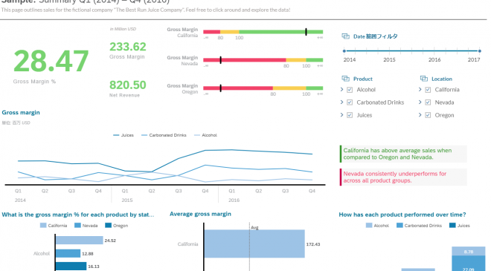Image resolution: width=491 pixels, height=271 pixels.
Task: Click the Location filter icon
Action: (424, 79)
